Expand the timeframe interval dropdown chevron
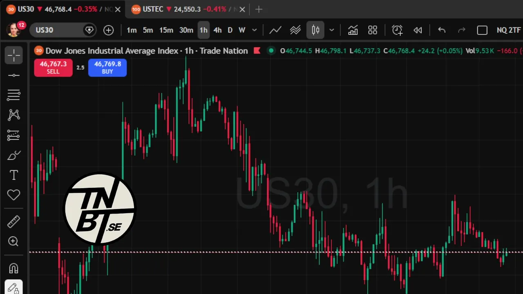Image resolution: width=523 pixels, height=294 pixels. pos(254,30)
